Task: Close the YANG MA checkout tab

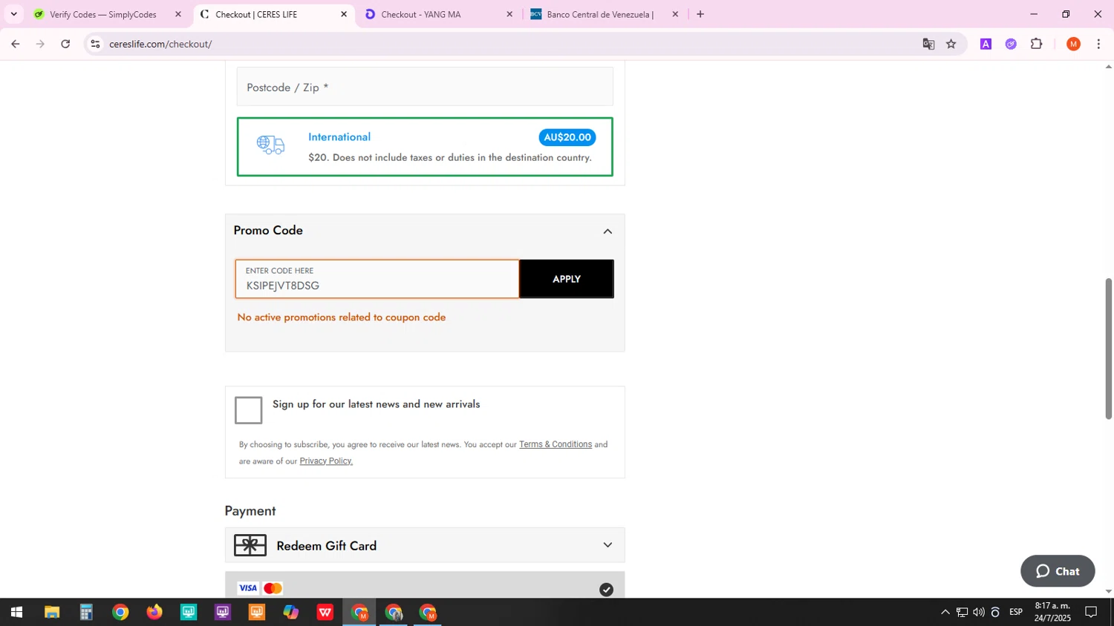Action: click(509, 14)
